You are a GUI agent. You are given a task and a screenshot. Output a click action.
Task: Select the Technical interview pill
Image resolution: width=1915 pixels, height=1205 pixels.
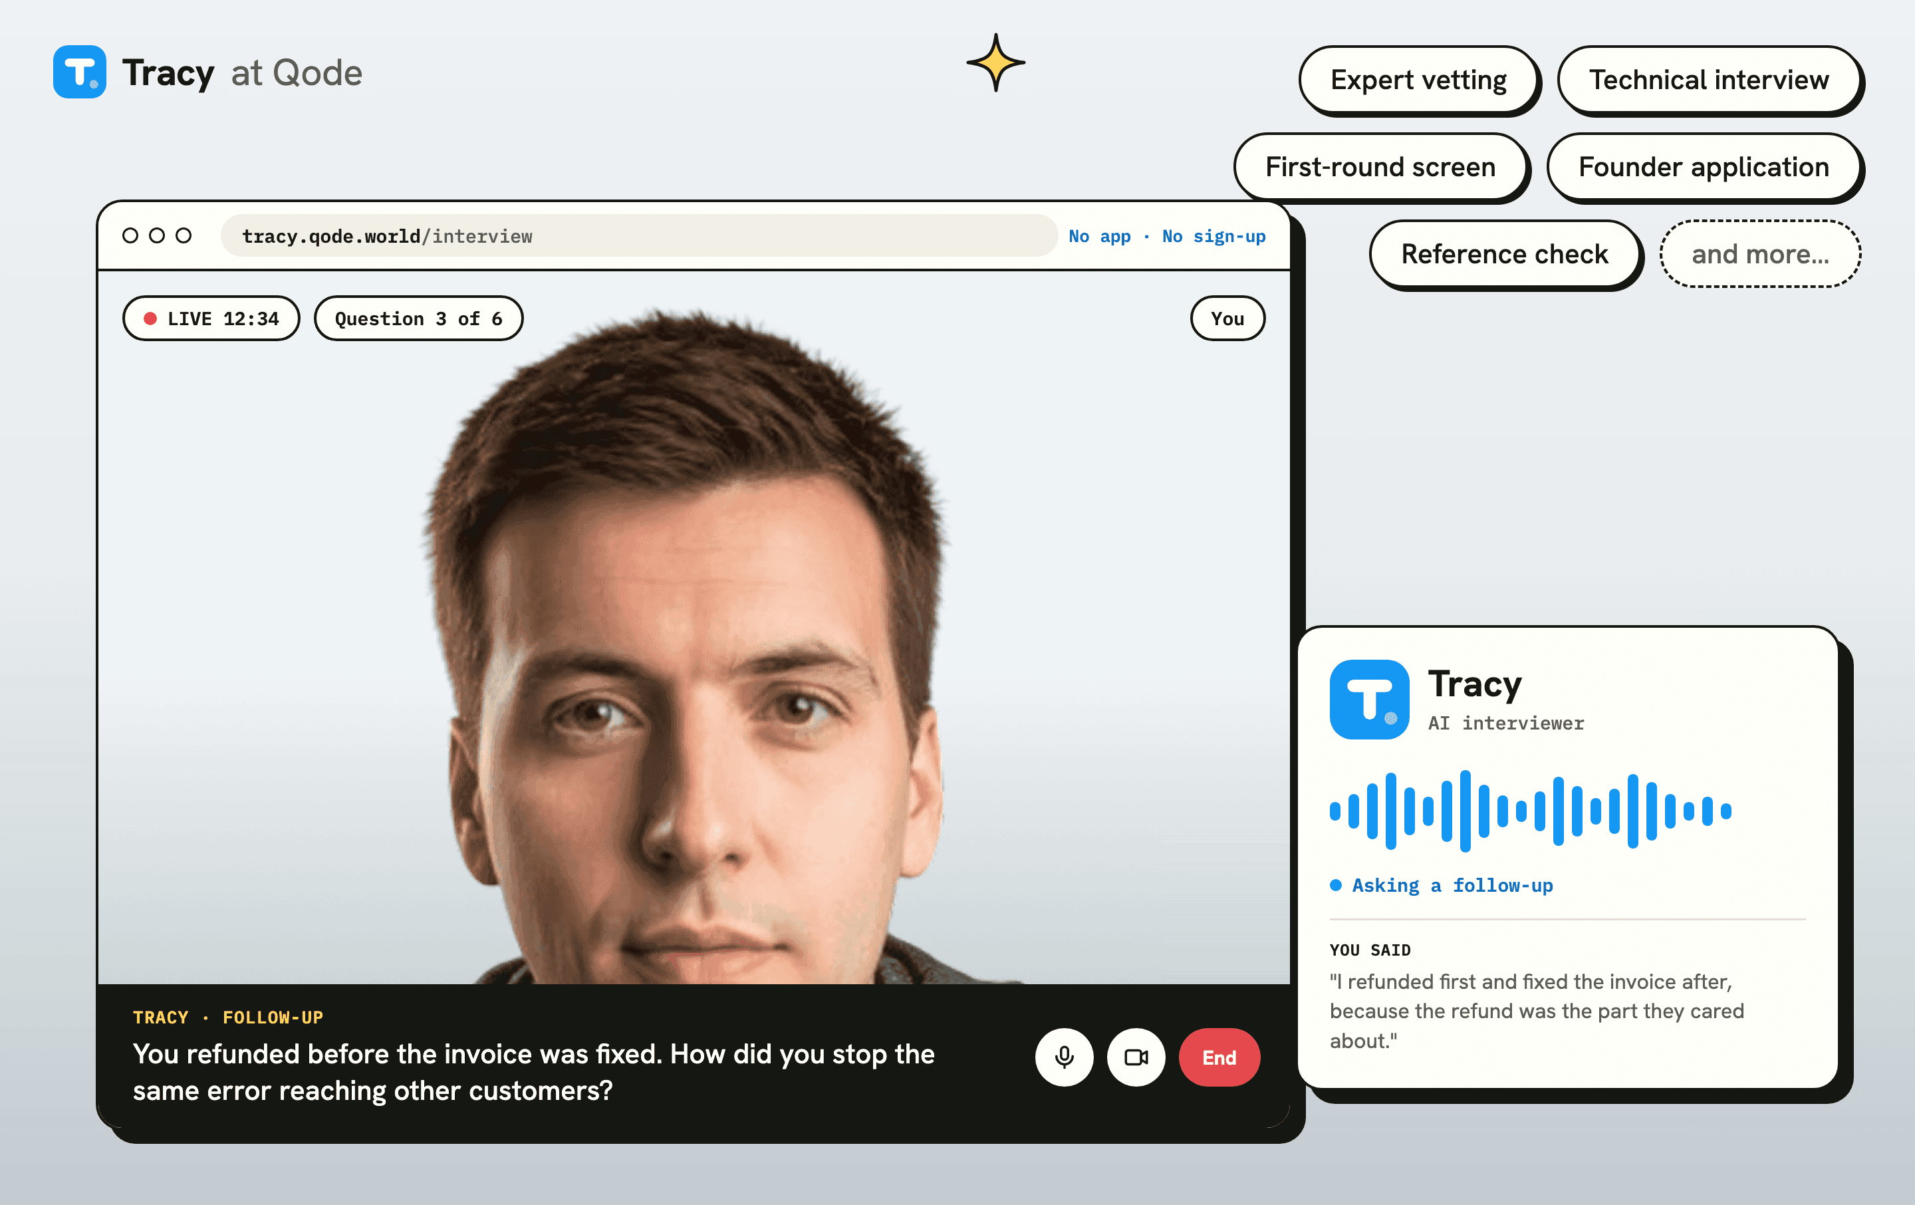coord(1709,80)
